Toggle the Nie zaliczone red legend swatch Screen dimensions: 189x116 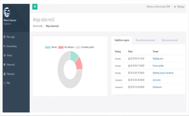(61, 47)
